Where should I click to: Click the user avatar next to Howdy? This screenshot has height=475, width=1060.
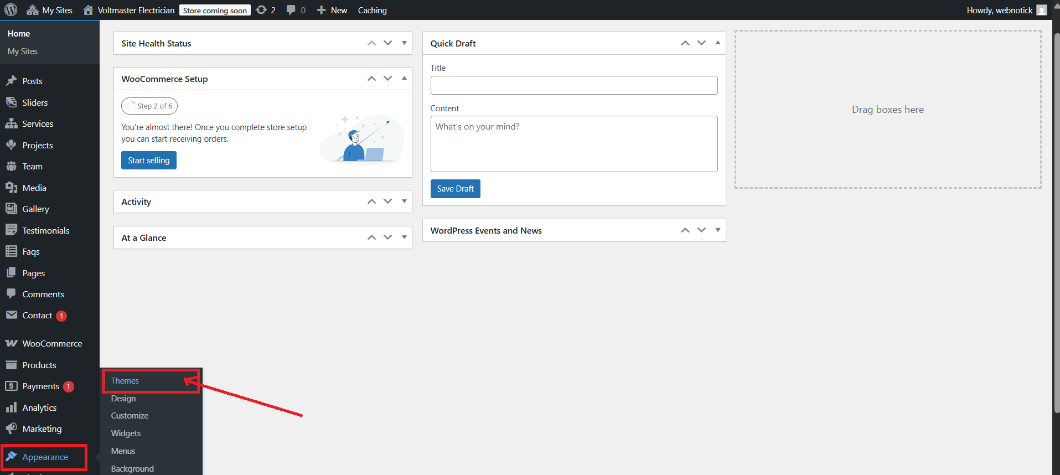click(x=1041, y=10)
